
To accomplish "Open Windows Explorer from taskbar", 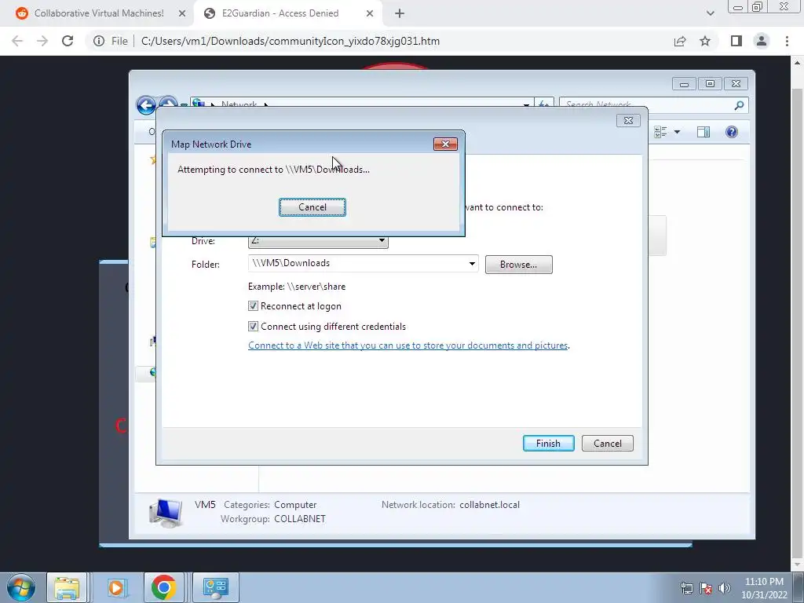I will click(67, 587).
